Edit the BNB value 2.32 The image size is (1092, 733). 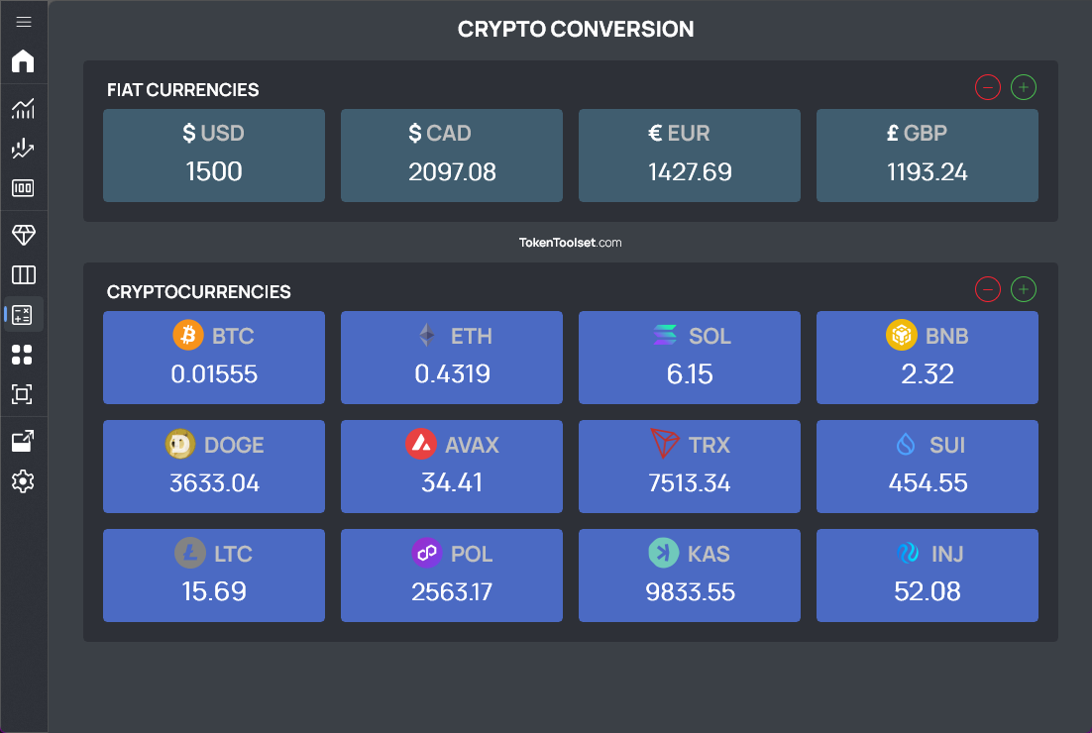(927, 374)
